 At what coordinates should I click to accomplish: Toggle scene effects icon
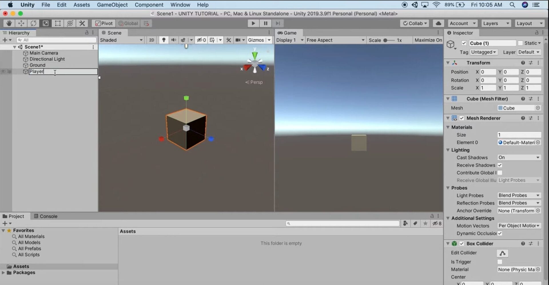tap(183, 40)
